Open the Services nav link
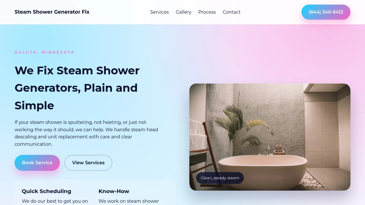The width and height of the screenshot is (365, 205). click(159, 12)
